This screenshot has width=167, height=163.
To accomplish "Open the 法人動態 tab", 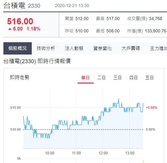I will (x=74, y=48).
